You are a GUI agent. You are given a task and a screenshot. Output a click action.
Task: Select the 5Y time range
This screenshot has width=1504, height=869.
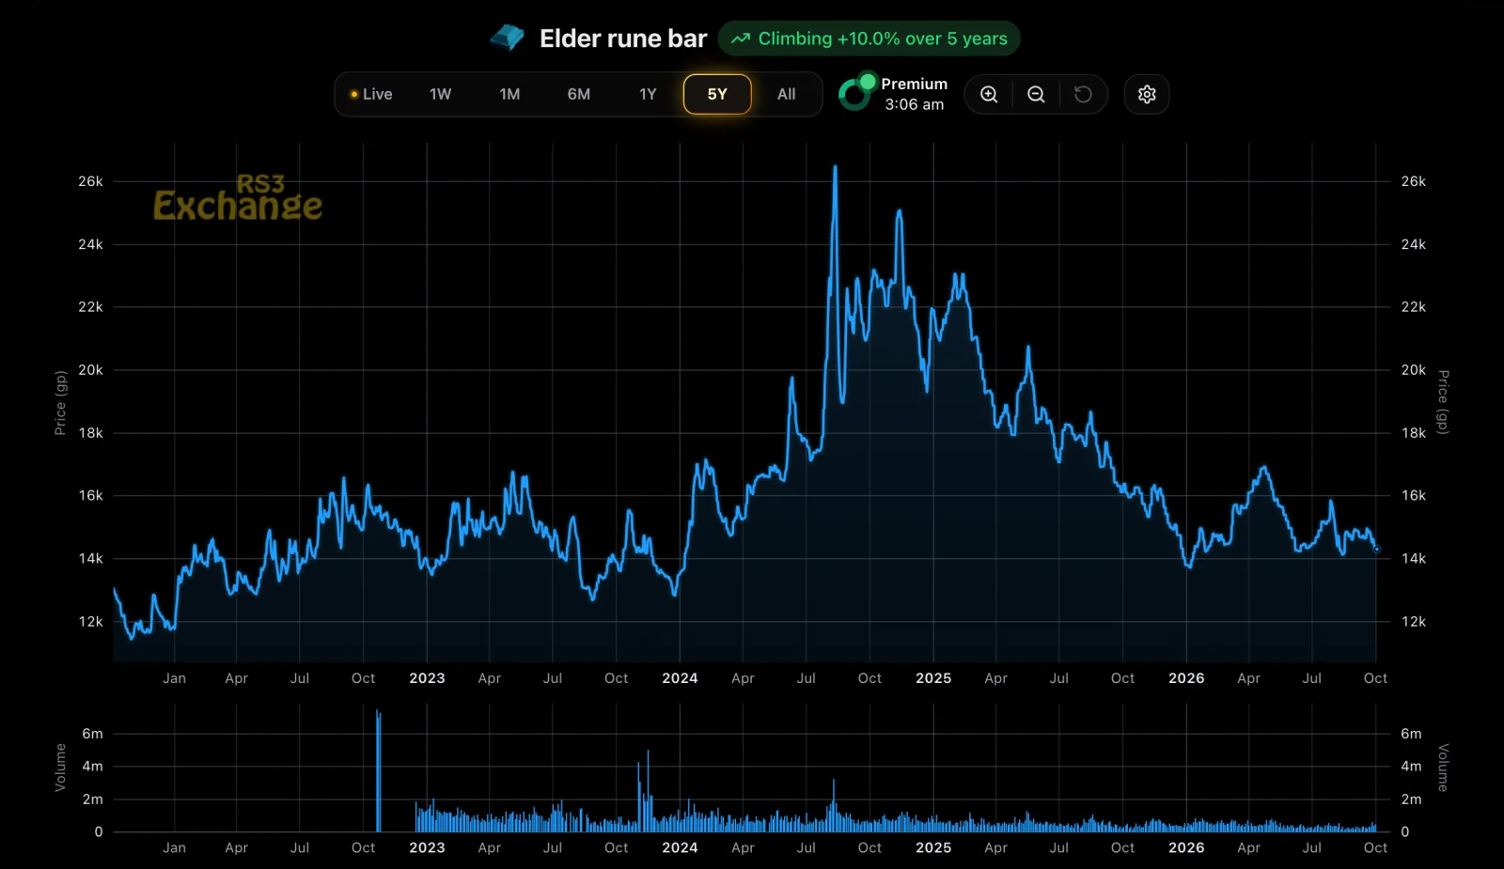717,94
